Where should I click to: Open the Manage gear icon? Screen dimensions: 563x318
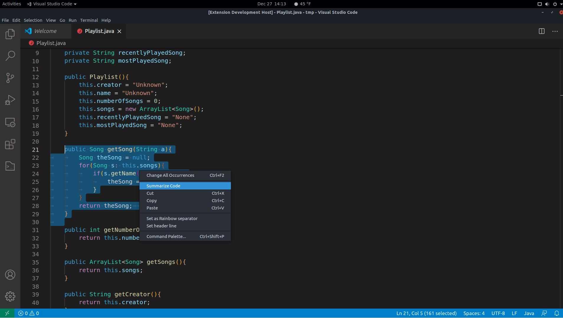coord(10,296)
